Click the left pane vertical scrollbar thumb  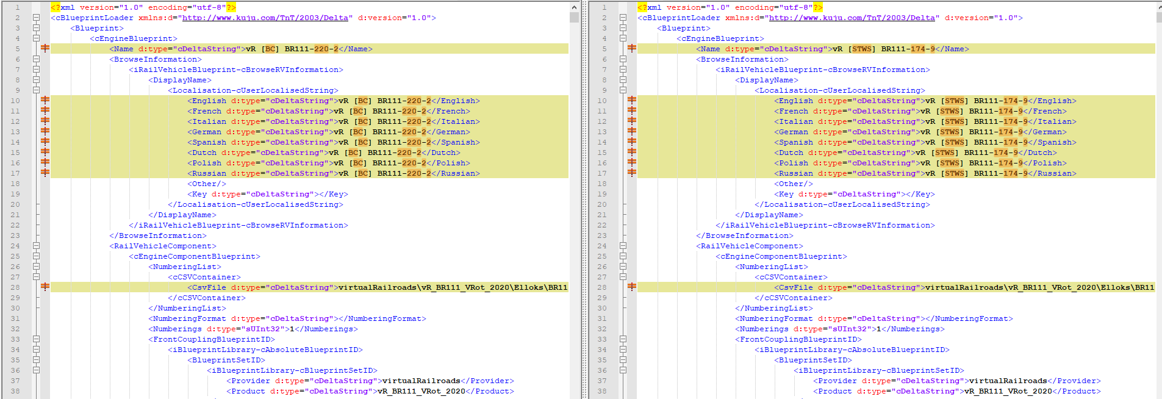coord(574,17)
